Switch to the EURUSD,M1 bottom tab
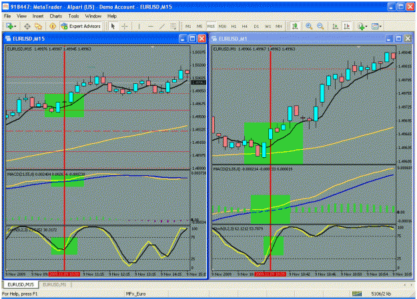This screenshot has height=299, width=417. pos(55,284)
